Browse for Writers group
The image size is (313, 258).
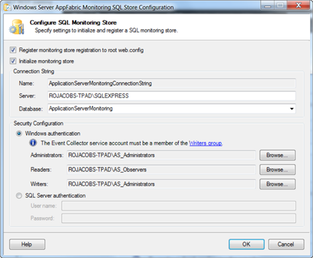277,184
